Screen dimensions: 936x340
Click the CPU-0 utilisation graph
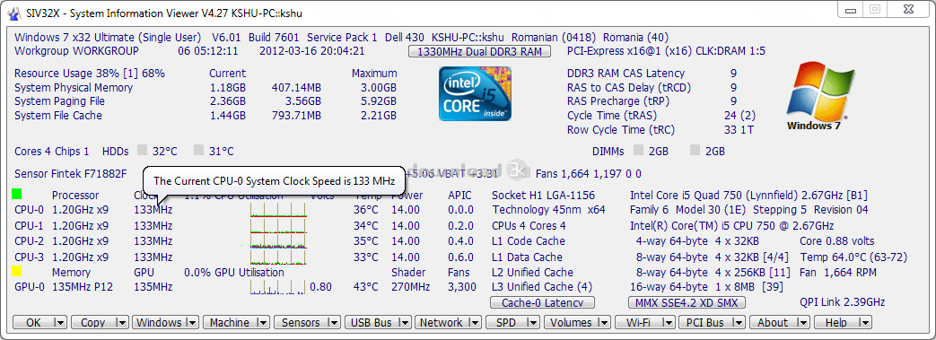coord(278,209)
